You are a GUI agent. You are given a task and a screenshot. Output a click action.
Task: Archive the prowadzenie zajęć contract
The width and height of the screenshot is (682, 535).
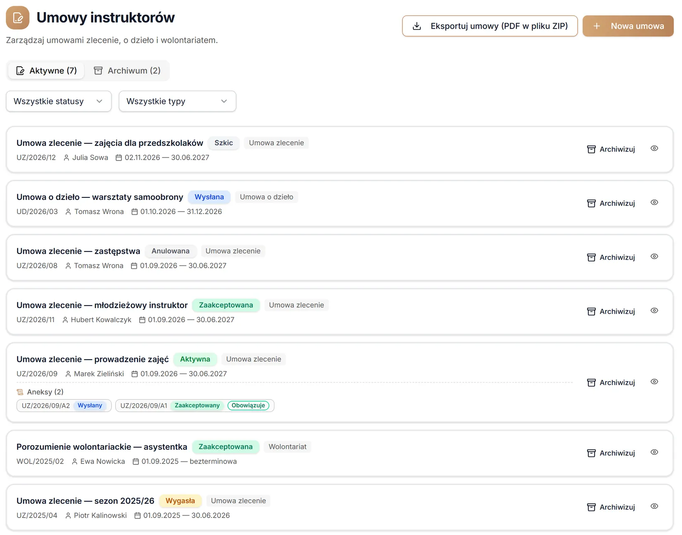611,382
